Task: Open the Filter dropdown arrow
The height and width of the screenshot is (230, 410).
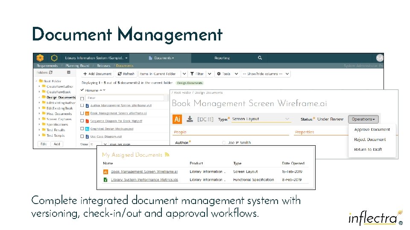Action: (209, 74)
